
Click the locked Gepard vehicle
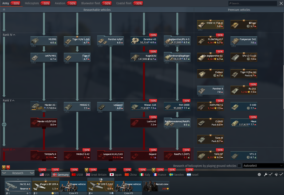coord(144,156)
